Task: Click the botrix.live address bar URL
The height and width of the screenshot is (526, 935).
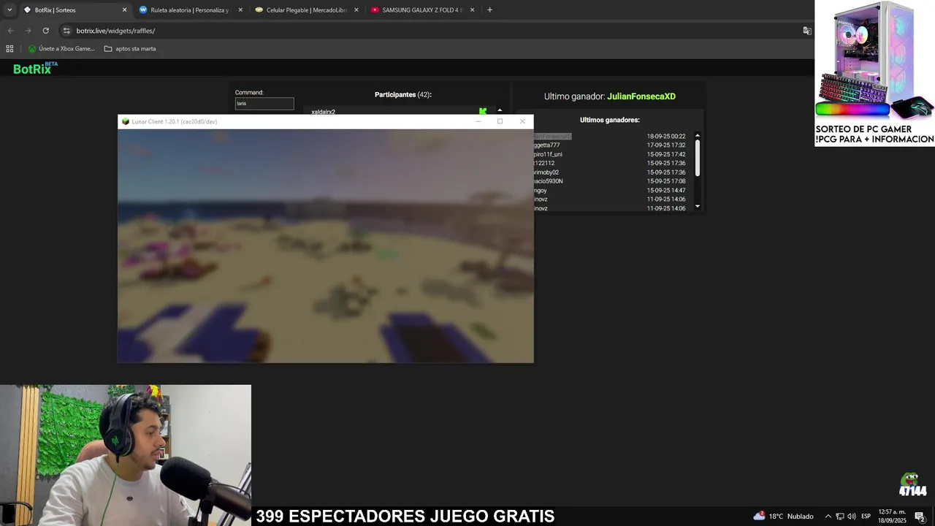Action: [115, 31]
